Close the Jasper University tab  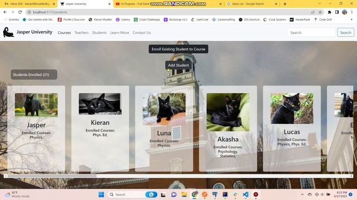coord(109,4)
